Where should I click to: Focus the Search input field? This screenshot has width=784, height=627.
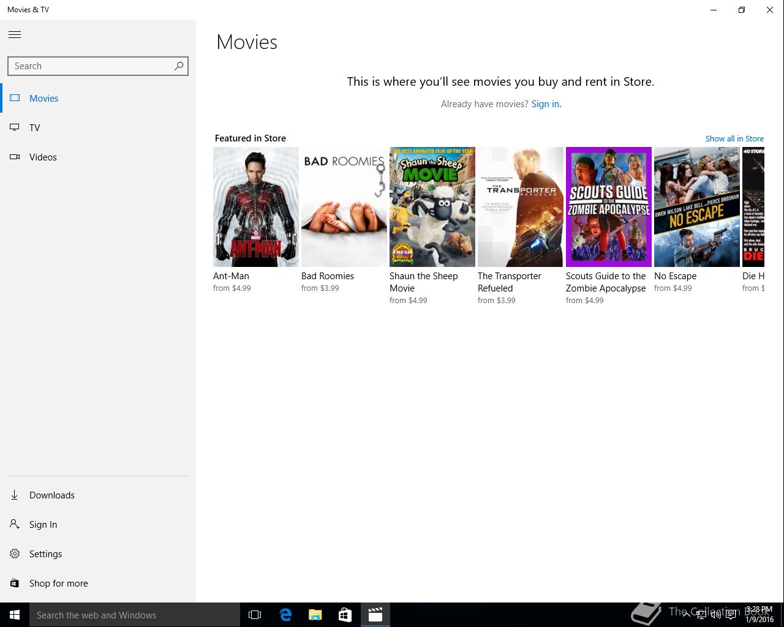[x=98, y=66]
